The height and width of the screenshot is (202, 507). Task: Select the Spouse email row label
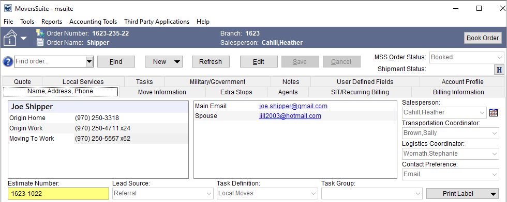coord(206,116)
